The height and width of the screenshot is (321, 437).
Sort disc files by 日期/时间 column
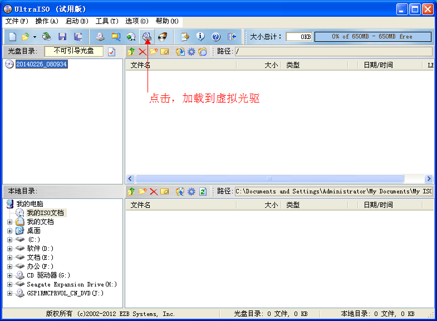click(390, 65)
